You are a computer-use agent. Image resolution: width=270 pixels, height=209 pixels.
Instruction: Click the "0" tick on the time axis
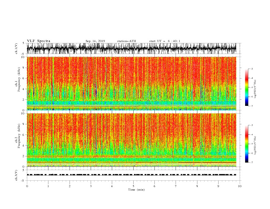(27, 186)
